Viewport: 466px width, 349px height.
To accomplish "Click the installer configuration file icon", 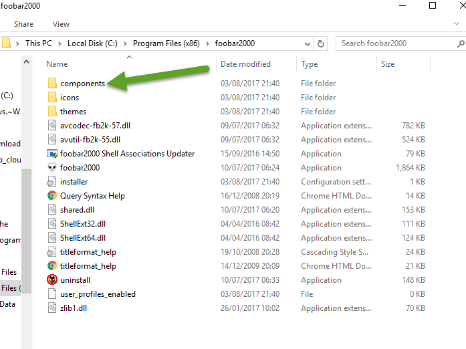I will (x=53, y=182).
